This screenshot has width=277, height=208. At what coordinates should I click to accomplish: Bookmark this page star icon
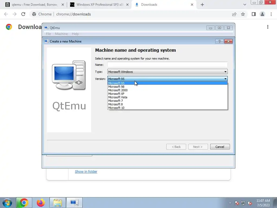tap(243, 14)
